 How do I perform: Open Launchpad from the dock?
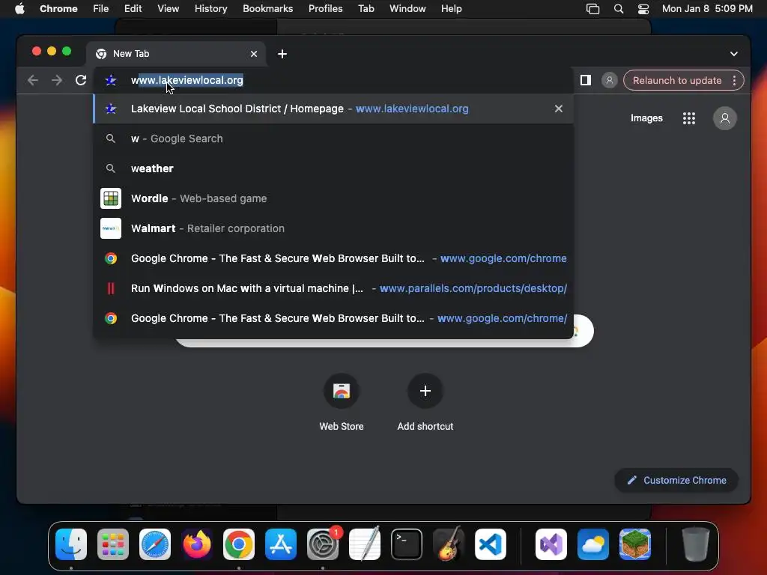pyautogui.click(x=113, y=544)
